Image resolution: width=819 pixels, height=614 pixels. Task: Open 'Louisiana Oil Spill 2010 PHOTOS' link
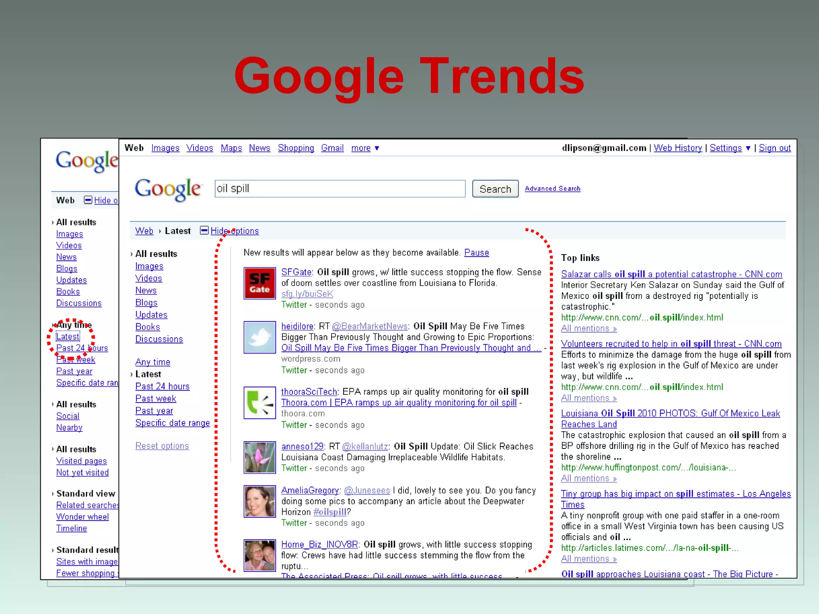click(671, 419)
